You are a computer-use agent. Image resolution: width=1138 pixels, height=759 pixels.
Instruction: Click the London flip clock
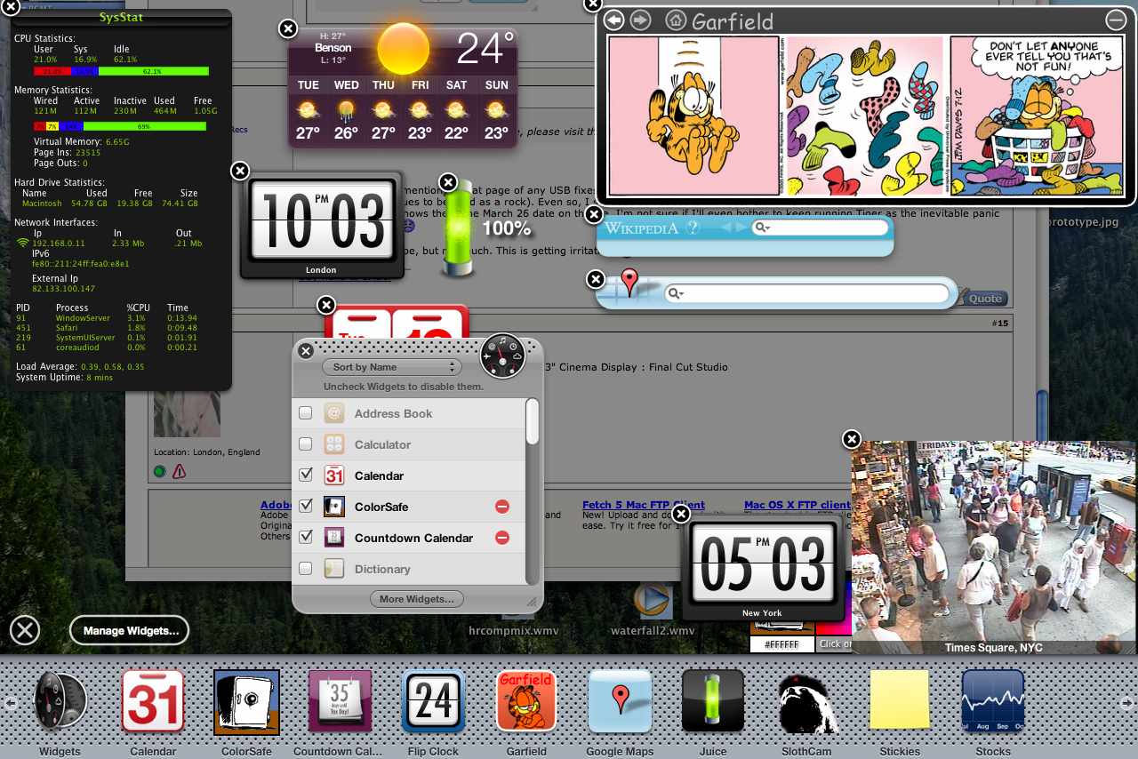[x=321, y=223]
